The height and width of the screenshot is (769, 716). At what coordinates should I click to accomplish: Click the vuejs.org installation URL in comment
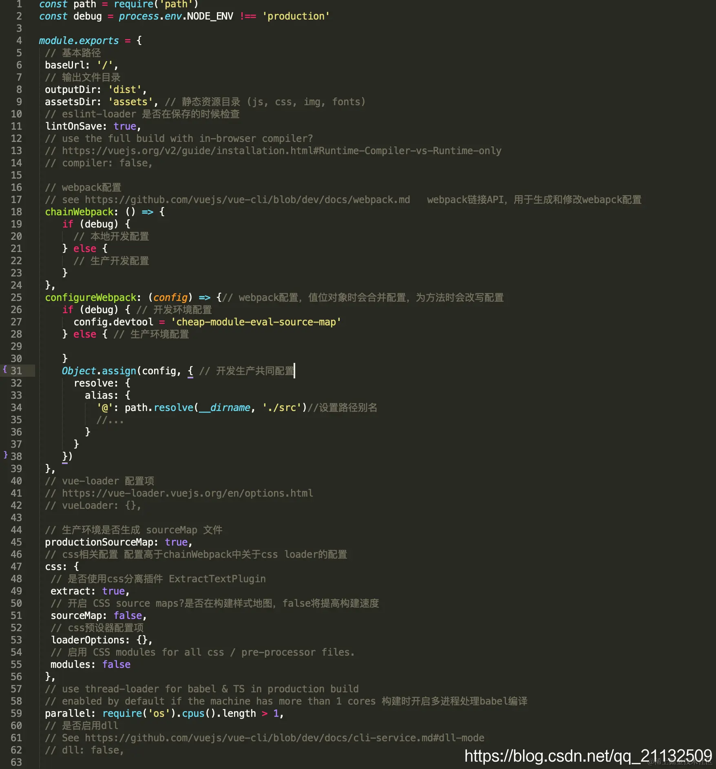click(282, 150)
